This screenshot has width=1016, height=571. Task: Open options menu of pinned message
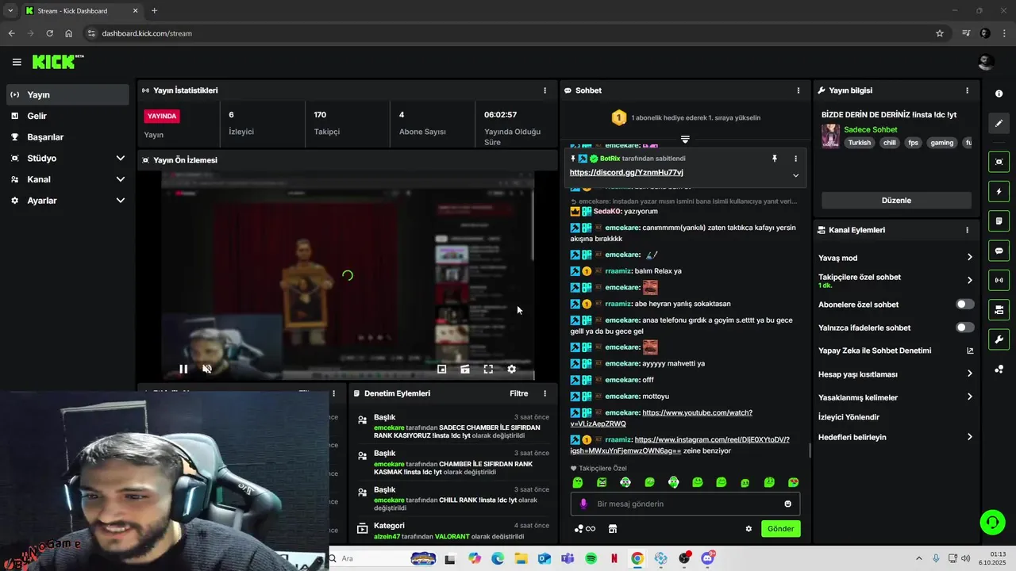(x=795, y=159)
